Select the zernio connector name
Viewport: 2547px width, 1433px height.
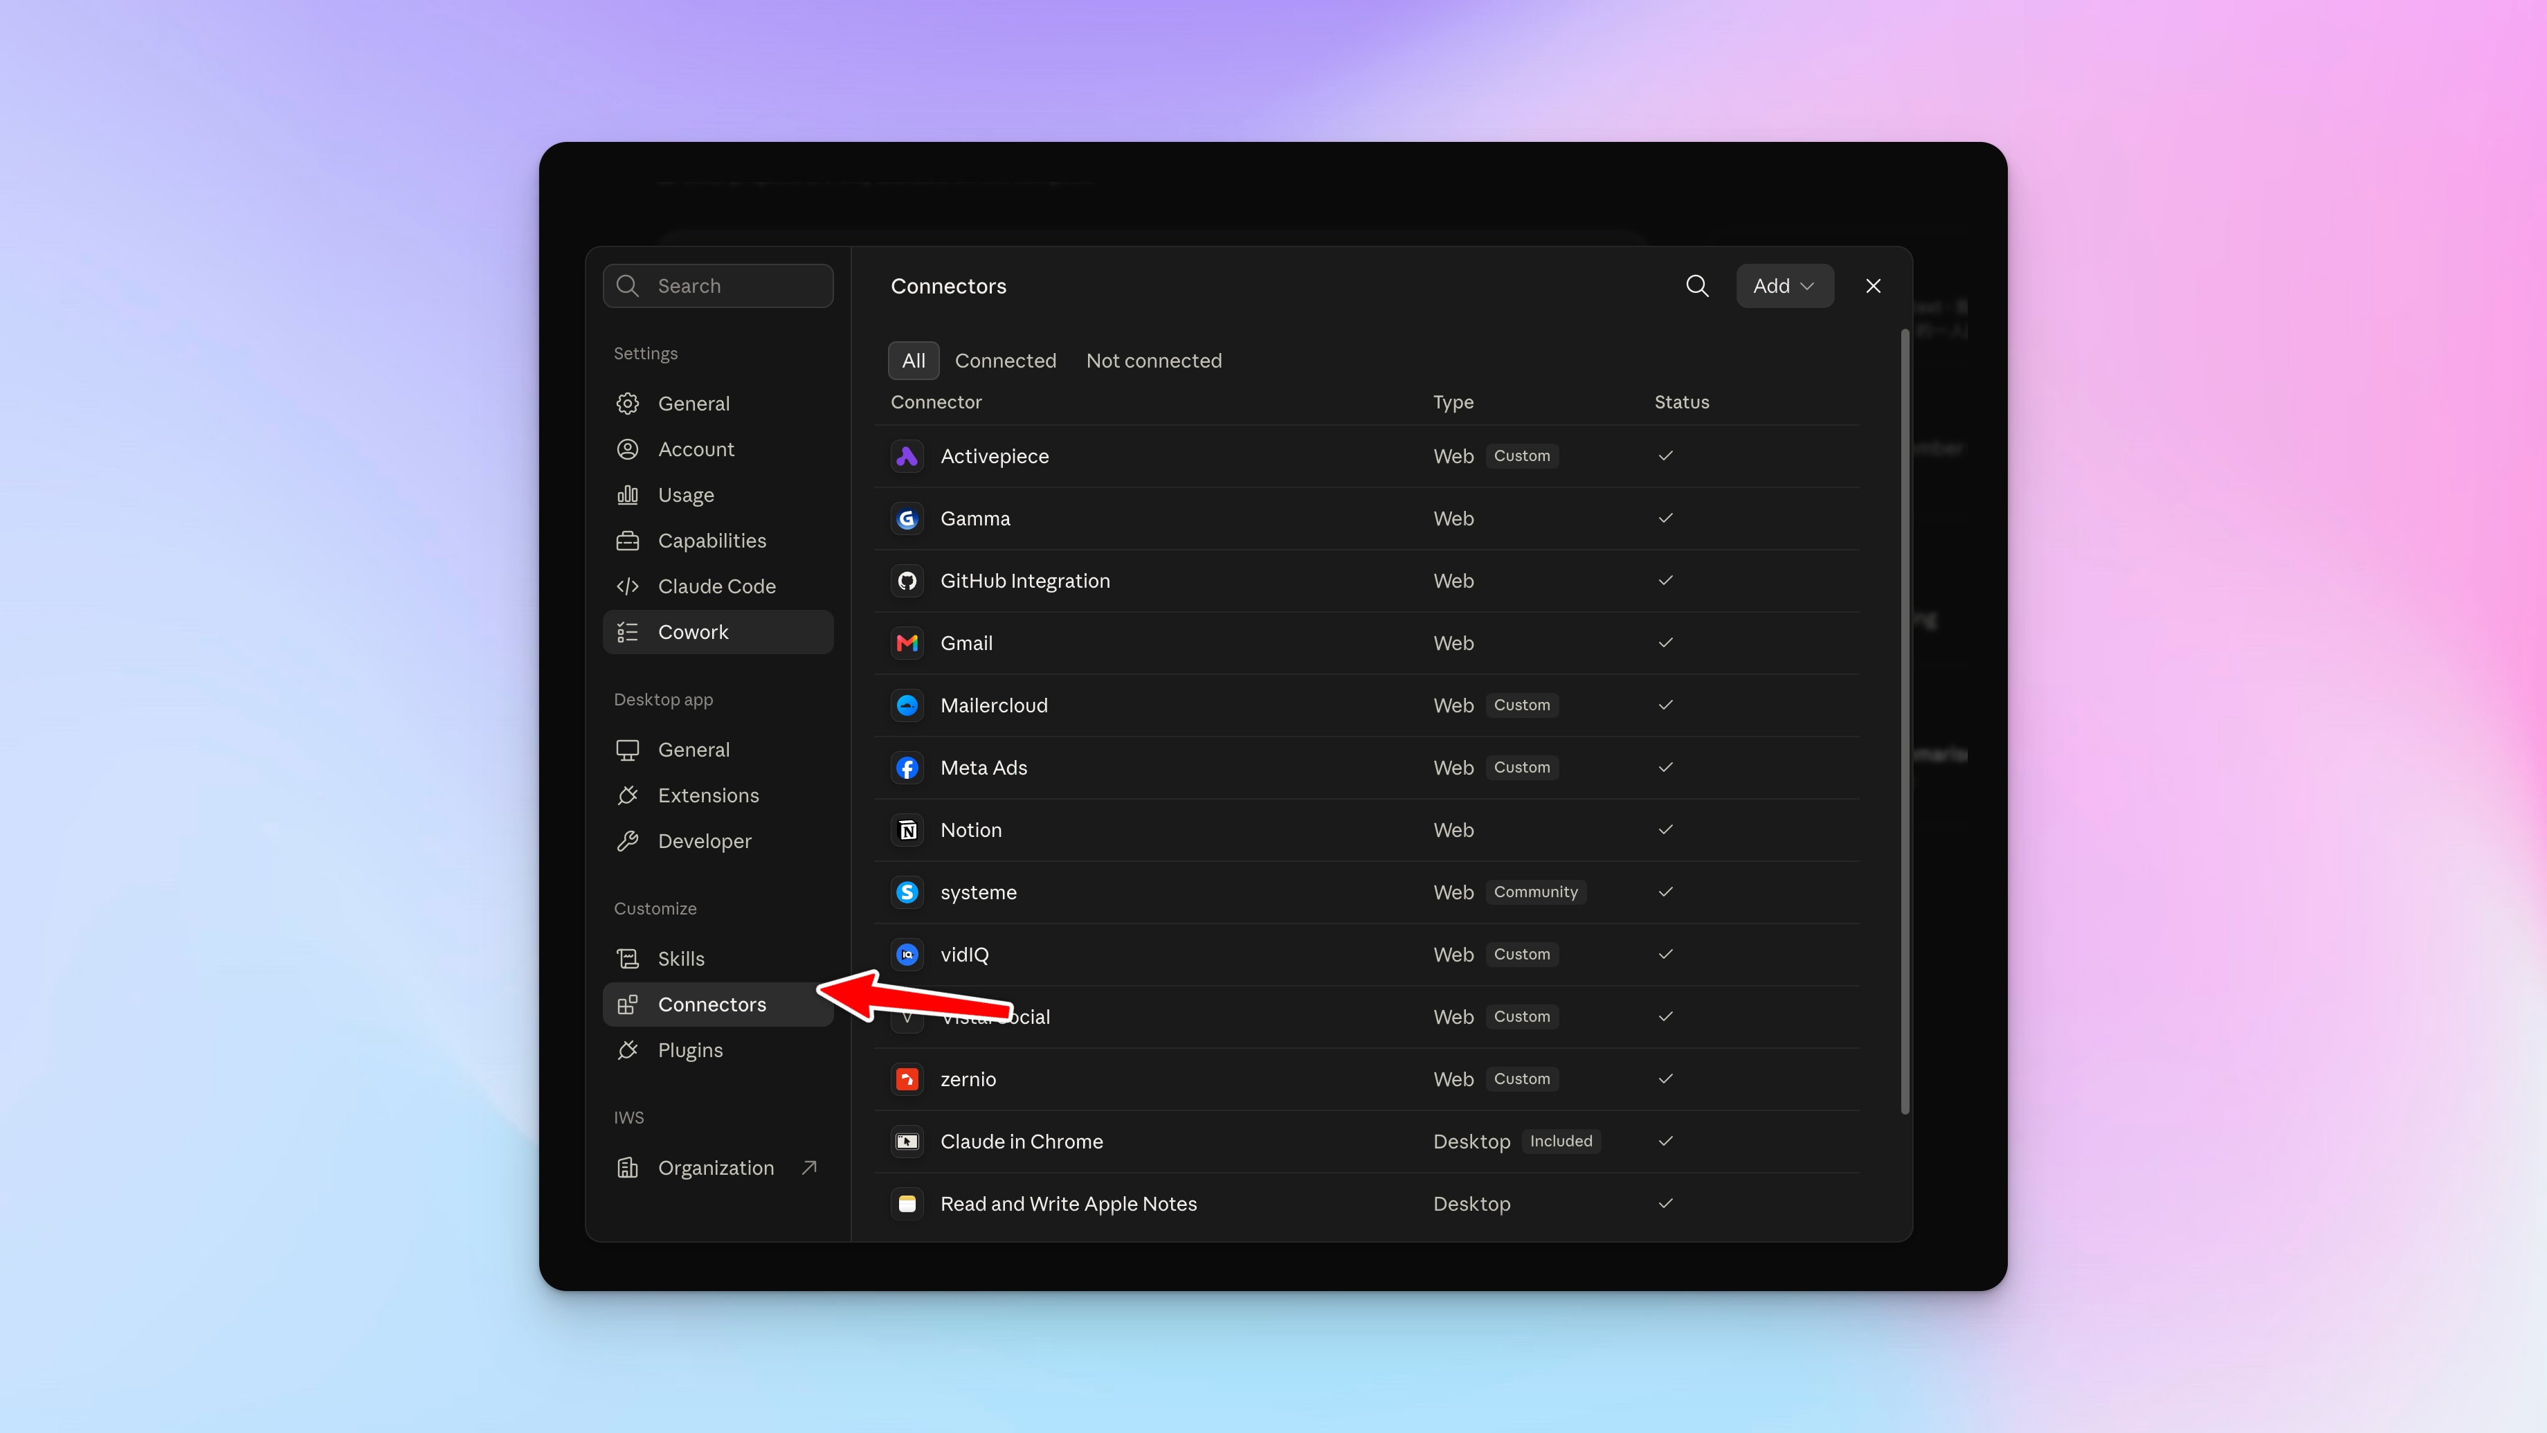968,1079
